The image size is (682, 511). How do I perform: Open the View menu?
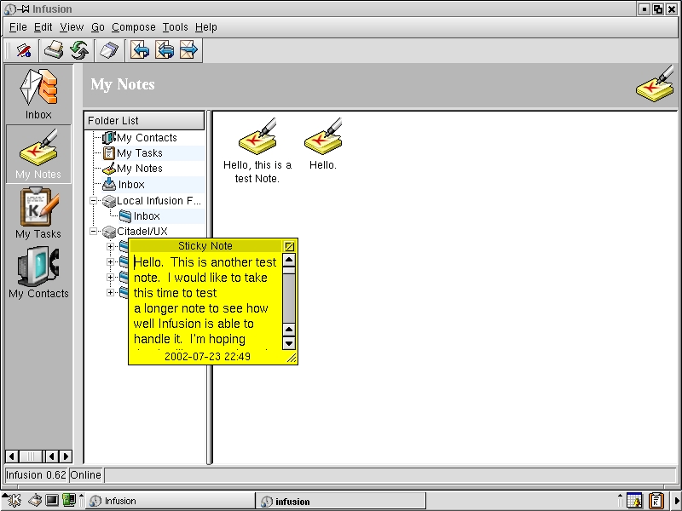tap(72, 27)
